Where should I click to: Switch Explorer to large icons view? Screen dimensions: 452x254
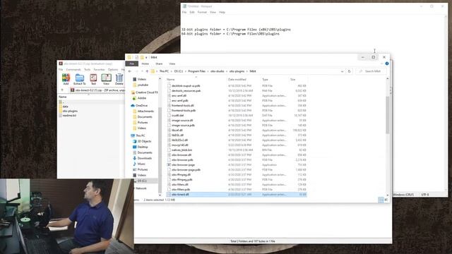tap(386, 200)
